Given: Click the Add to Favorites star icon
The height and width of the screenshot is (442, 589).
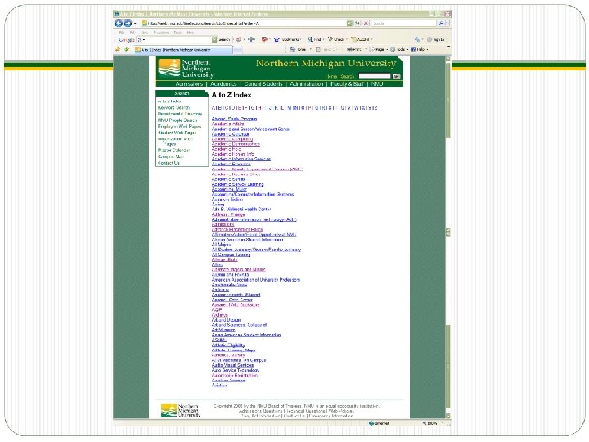Looking at the screenshot, I should click(x=127, y=49).
